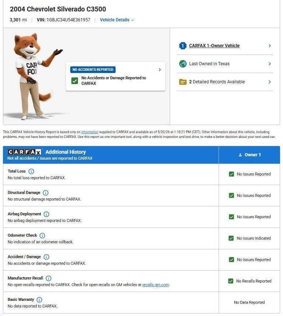Click chevron next to 2 Detailed Records Available
Screen dimensions: 283x316
(270, 82)
